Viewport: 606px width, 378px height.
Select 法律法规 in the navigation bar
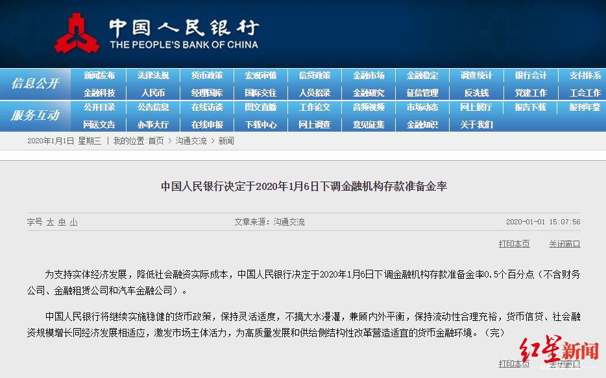click(153, 75)
